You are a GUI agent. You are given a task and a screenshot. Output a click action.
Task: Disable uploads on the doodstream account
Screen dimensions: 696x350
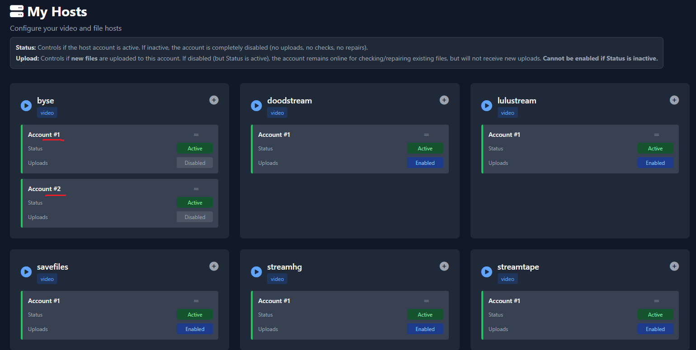pos(425,163)
